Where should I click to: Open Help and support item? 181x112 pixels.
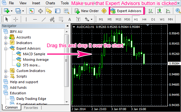(x=24, y=82)
